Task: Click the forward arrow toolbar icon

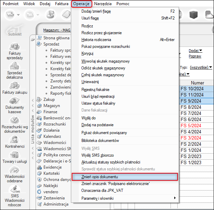Action: [x=29, y=14]
